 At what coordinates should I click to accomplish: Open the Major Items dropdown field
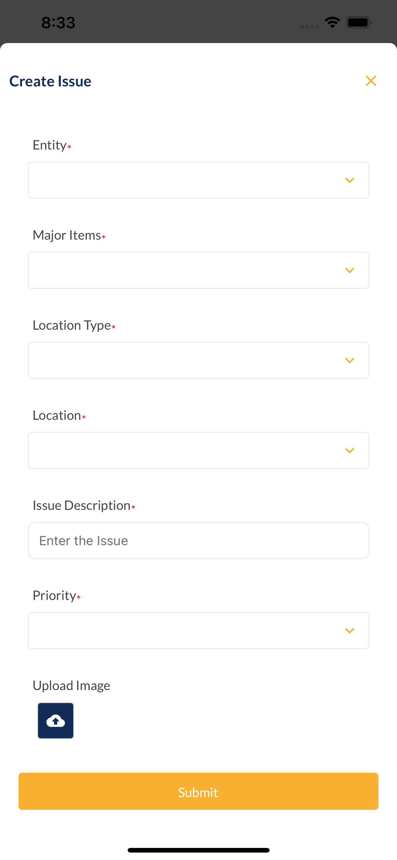tap(198, 271)
